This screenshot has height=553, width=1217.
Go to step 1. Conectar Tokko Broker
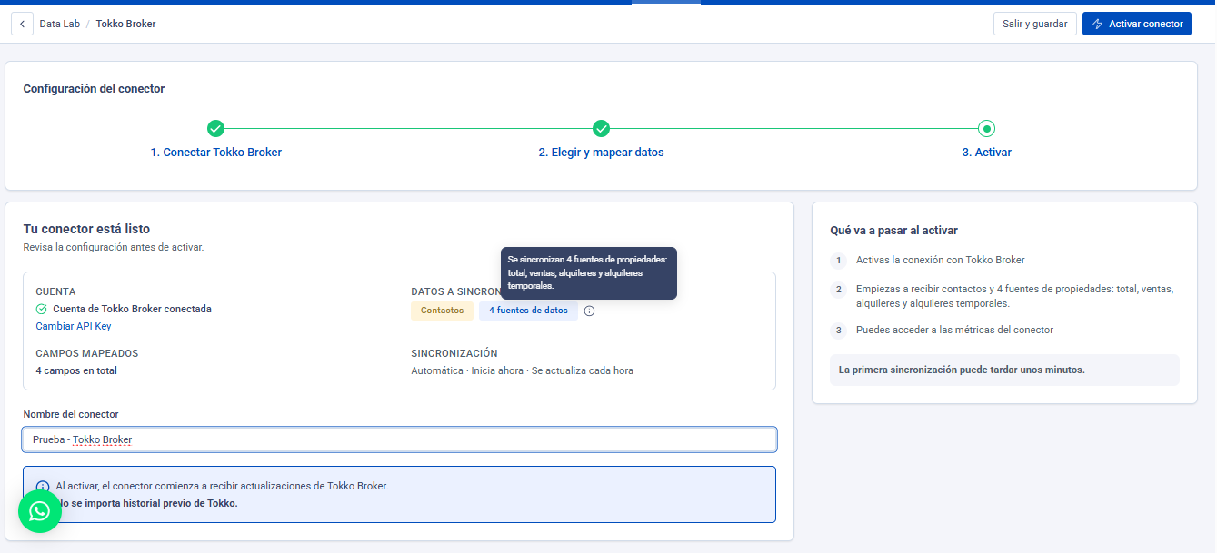[x=216, y=153]
